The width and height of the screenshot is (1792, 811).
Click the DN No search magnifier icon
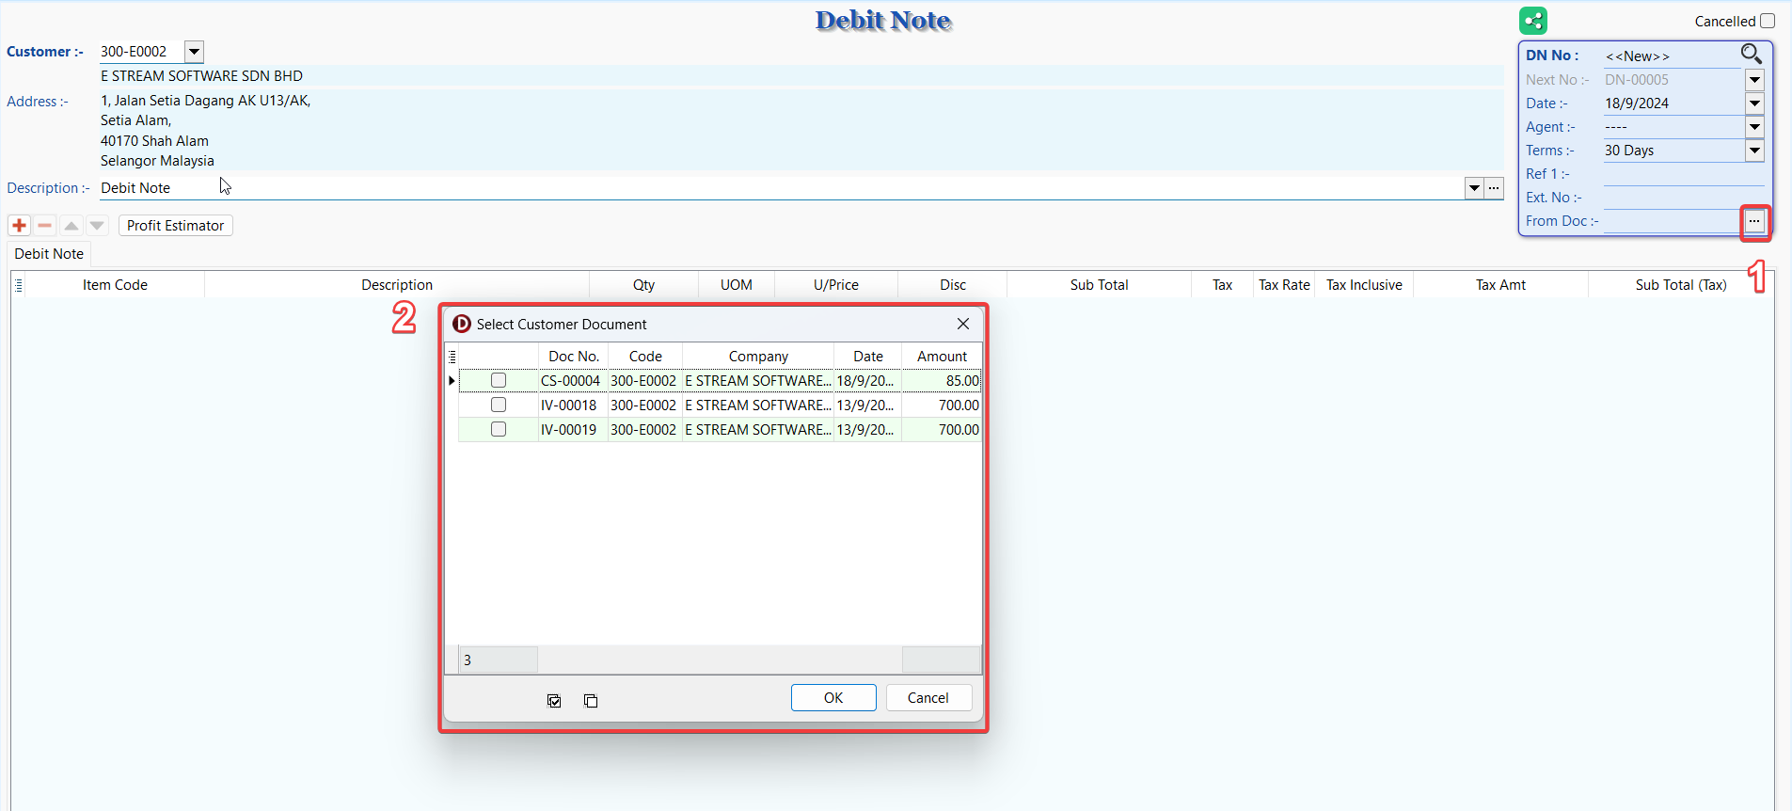(1751, 55)
